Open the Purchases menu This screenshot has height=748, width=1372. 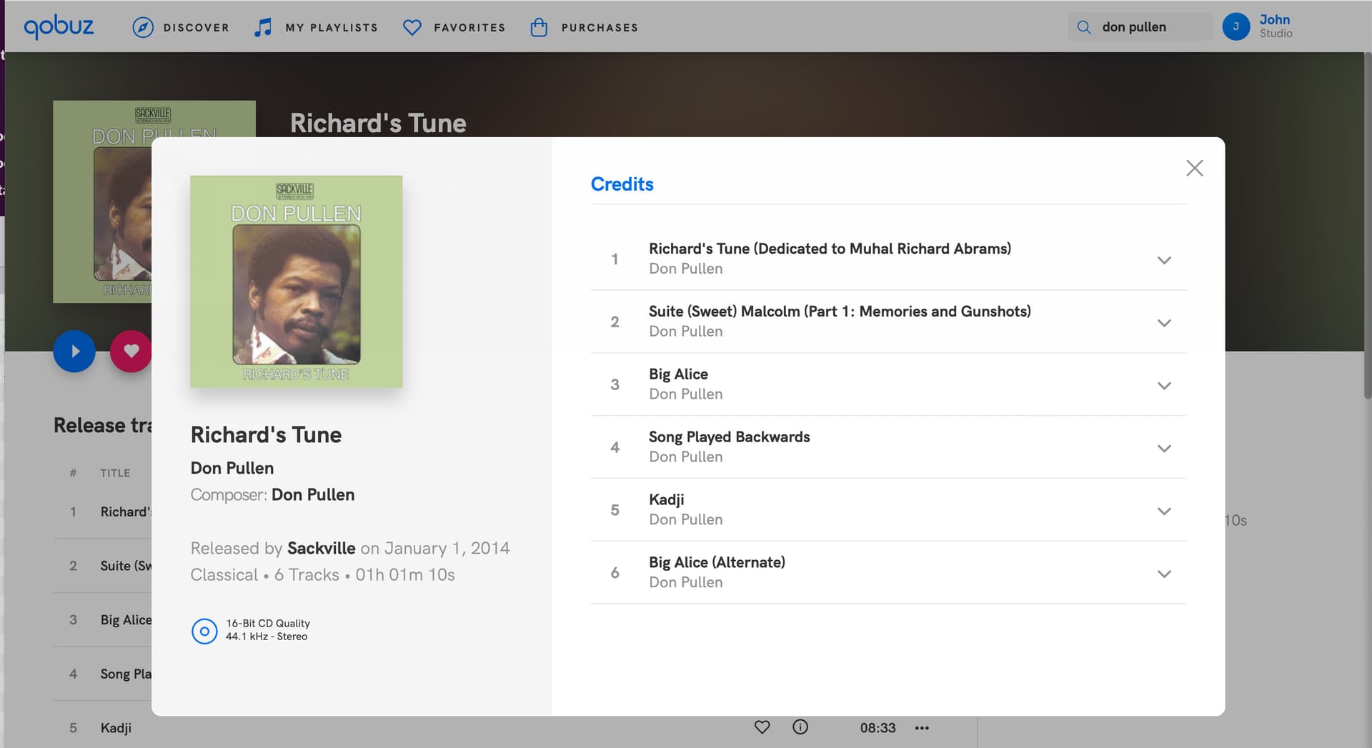[x=600, y=28]
